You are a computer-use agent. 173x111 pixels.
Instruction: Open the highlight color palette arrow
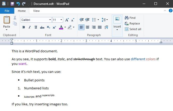coord(74,27)
